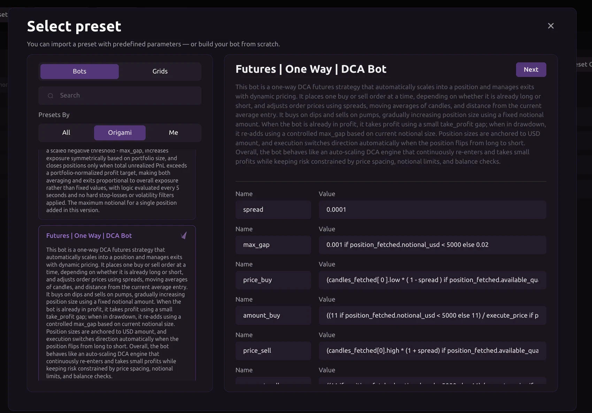The height and width of the screenshot is (413, 592).
Task: Edit the max_gap value expression
Action: 432,245
